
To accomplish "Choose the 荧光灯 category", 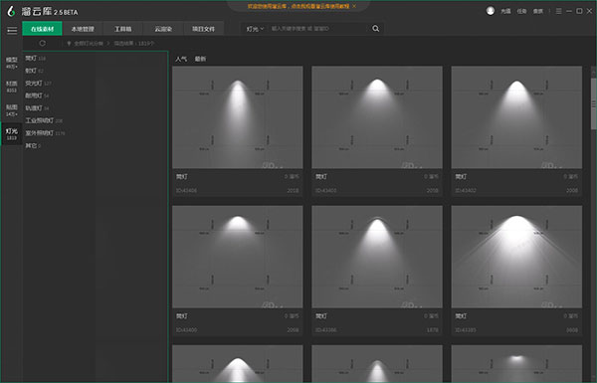I will 38,84.
